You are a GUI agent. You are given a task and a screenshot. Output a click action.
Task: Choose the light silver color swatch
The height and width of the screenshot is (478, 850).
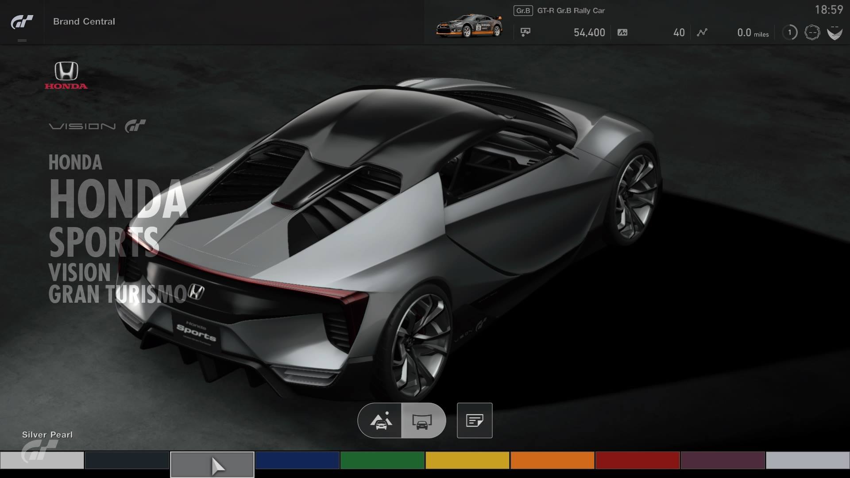[808, 460]
